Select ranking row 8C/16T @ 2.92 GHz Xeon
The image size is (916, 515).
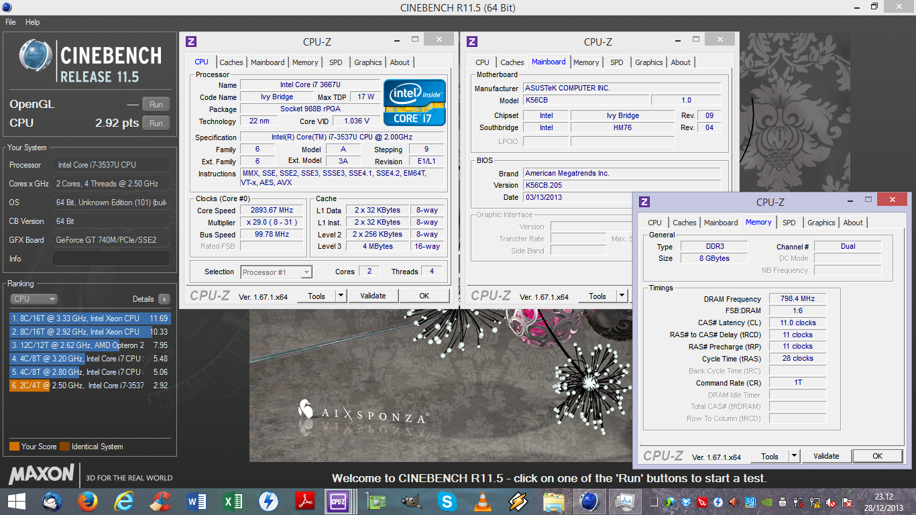pos(90,332)
